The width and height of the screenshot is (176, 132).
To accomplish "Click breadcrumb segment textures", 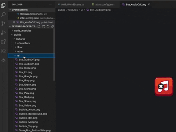I will click(x=73, y=10).
